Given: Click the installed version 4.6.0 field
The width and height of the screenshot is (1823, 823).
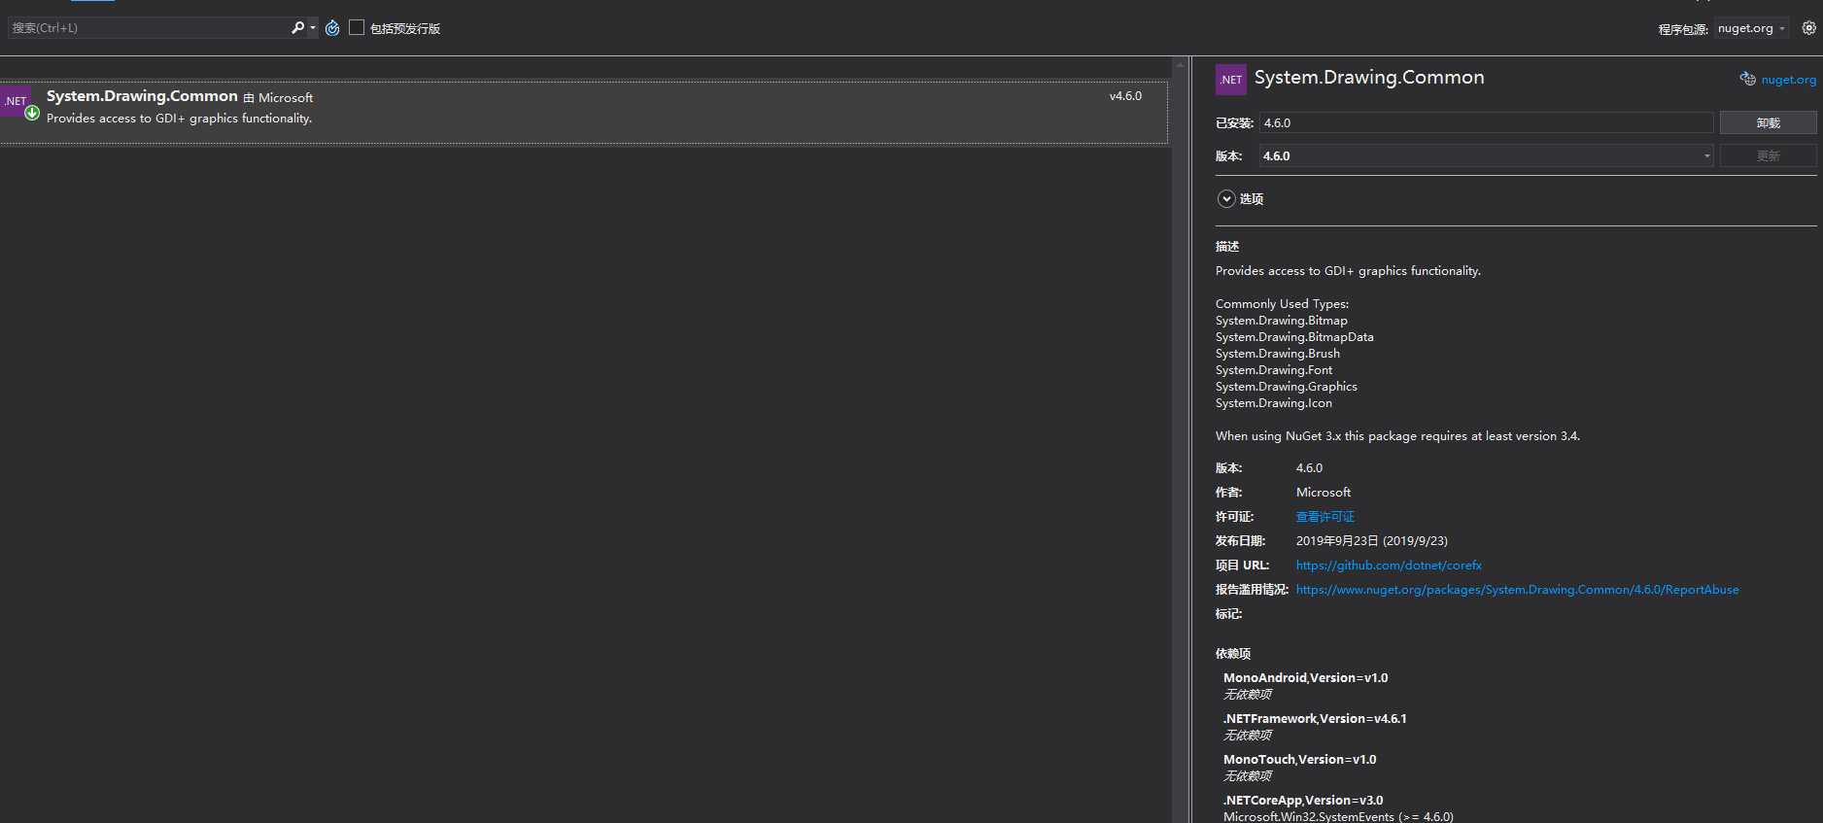Looking at the screenshot, I should tap(1486, 122).
